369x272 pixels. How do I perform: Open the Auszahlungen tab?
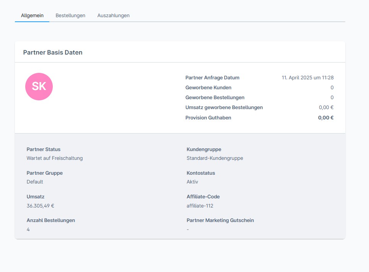113,16
